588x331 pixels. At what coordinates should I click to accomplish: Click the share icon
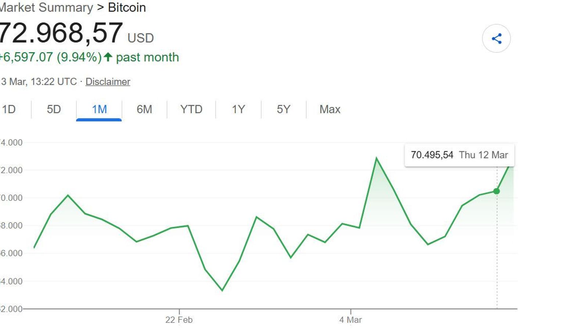[496, 38]
